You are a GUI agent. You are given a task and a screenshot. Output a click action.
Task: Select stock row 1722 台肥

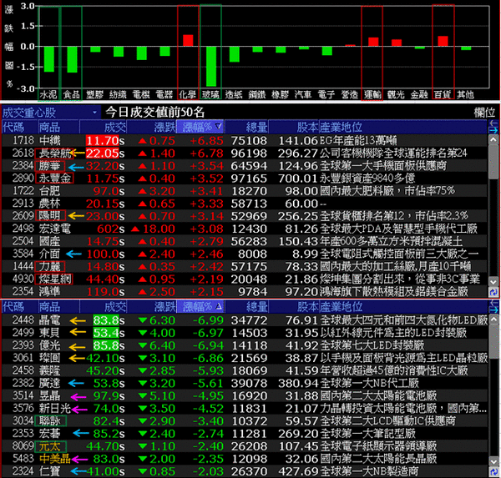[x=245, y=191]
